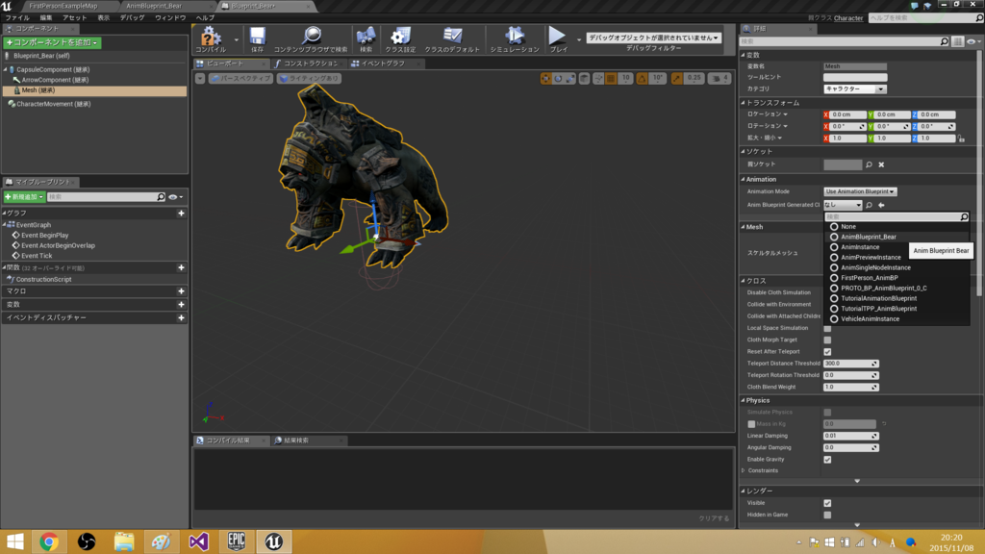Screen dimensions: 985x554
Task: Open property matrix grid icon in Details panel
Action: 957,41
